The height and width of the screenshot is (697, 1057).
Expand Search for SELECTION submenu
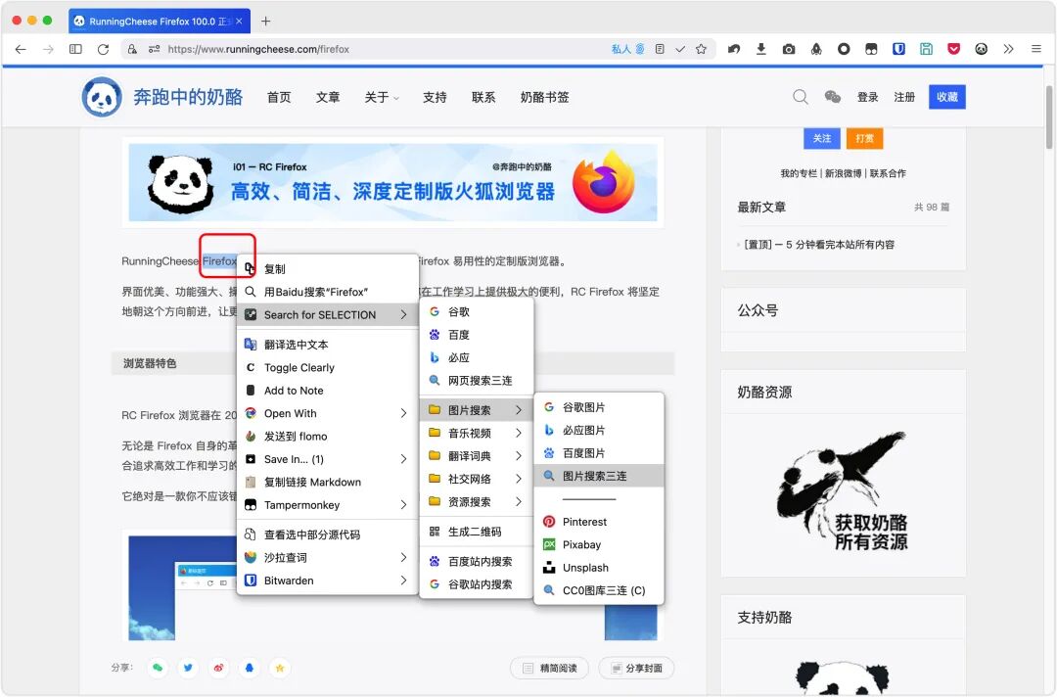click(x=328, y=315)
